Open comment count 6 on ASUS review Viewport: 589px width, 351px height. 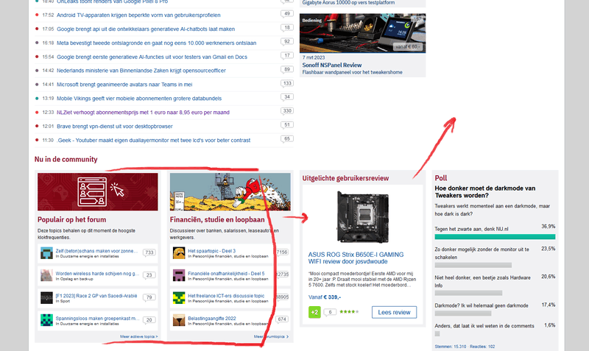330,312
